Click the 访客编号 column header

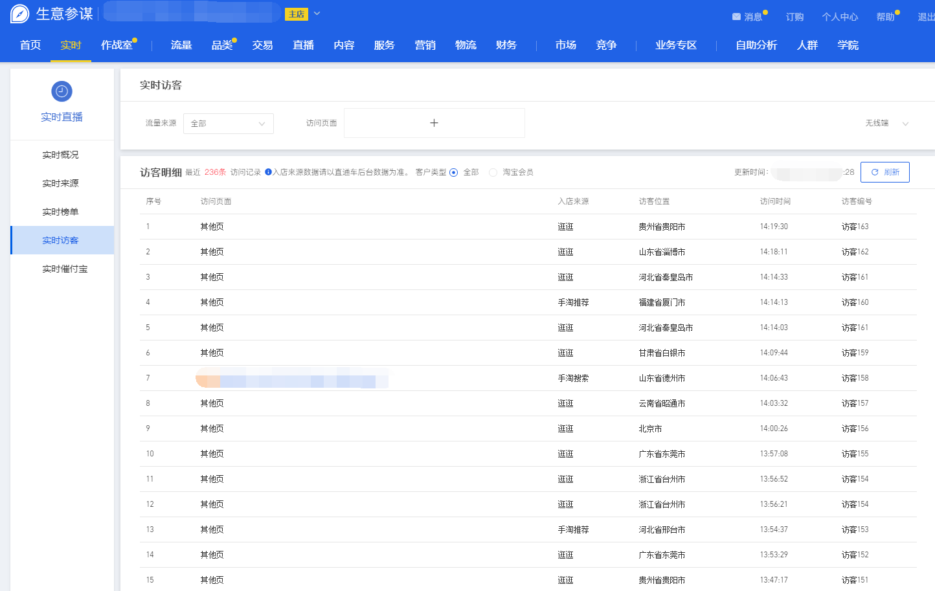(857, 201)
